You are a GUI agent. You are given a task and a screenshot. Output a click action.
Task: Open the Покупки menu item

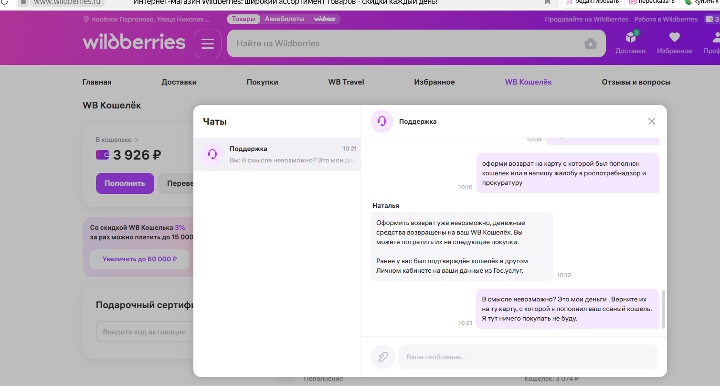[x=262, y=82]
